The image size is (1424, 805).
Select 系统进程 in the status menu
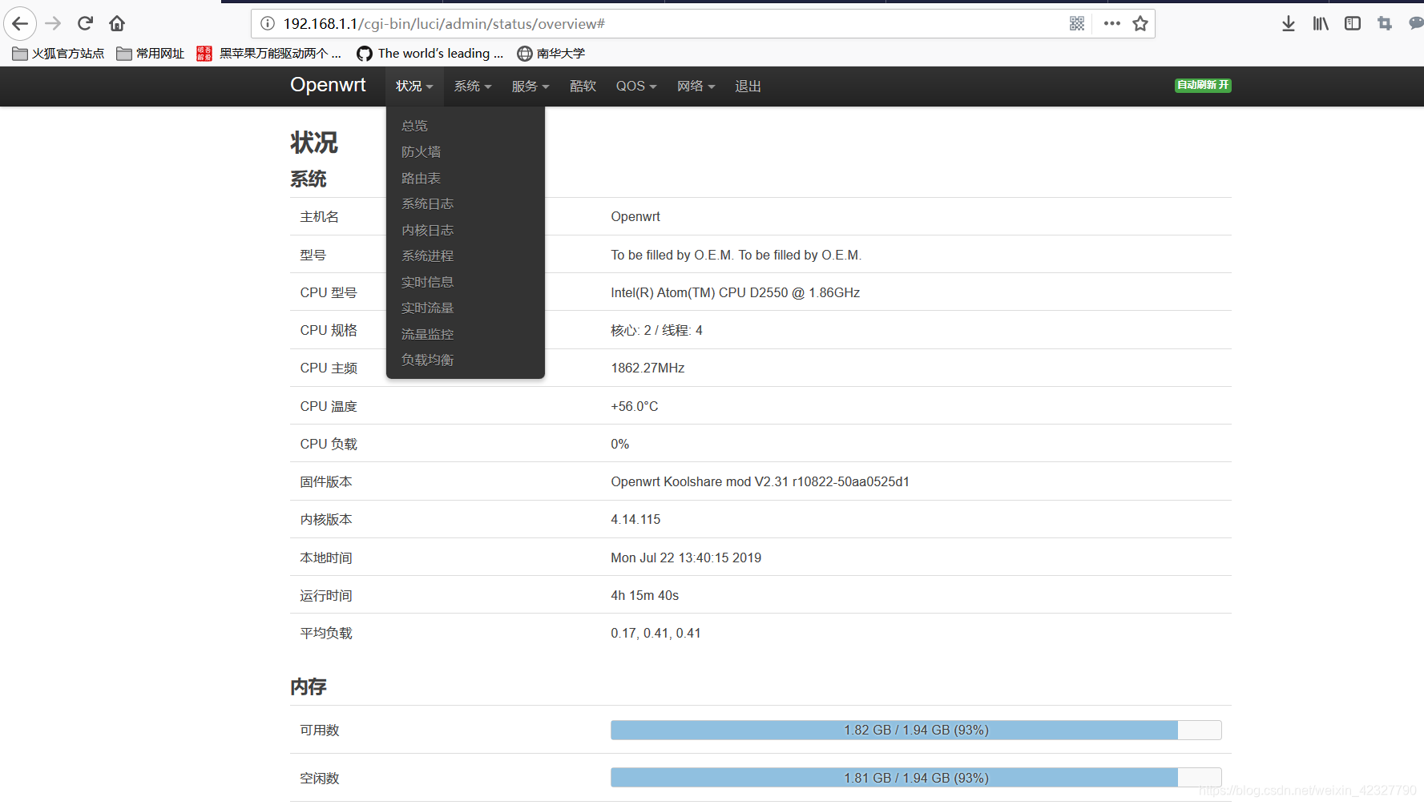466,256
